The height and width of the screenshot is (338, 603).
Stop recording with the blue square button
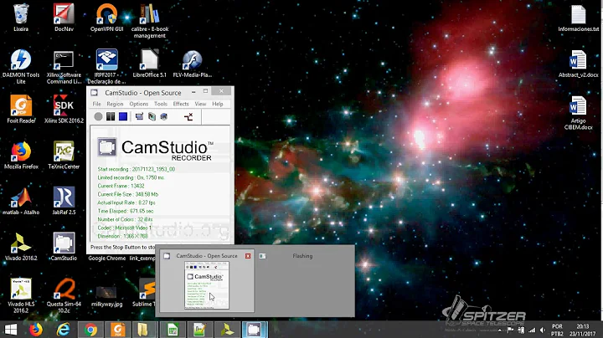click(x=122, y=116)
